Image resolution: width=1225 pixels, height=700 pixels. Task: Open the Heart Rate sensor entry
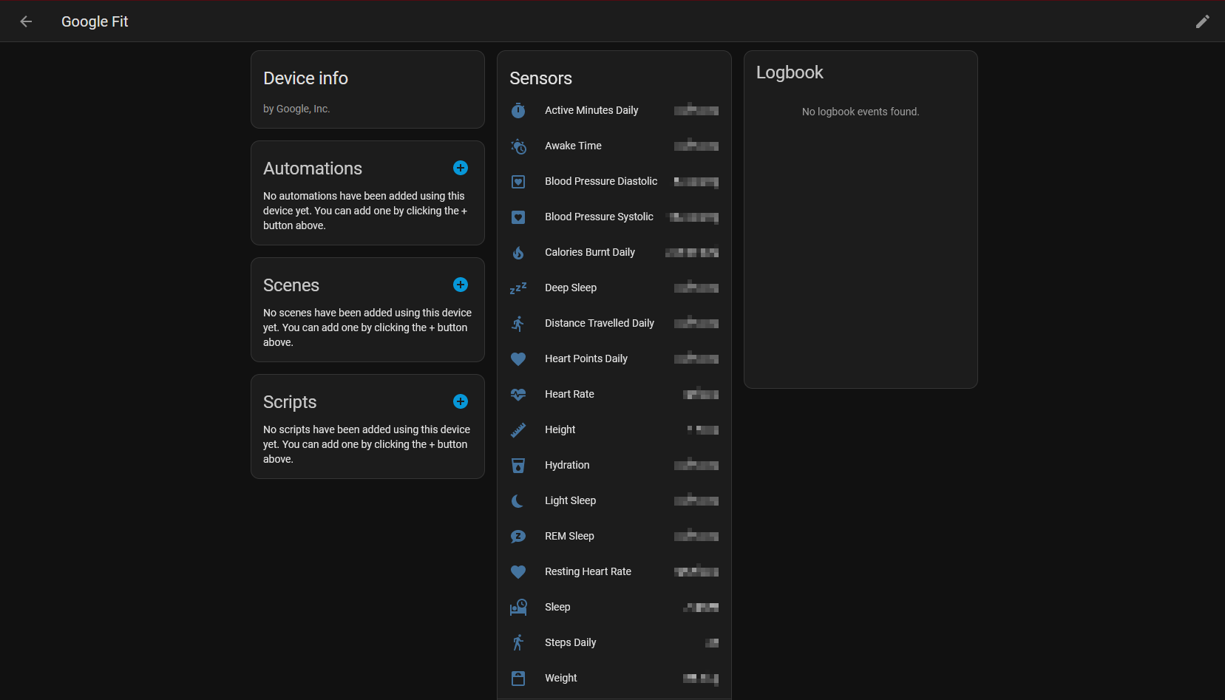tap(614, 394)
